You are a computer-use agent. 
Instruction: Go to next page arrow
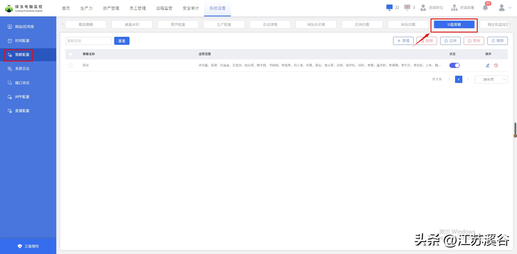(468, 79)
